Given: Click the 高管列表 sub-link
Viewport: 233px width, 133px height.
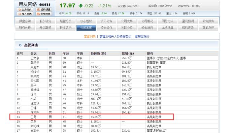Looking at the screenshot, I should (90, 37).
